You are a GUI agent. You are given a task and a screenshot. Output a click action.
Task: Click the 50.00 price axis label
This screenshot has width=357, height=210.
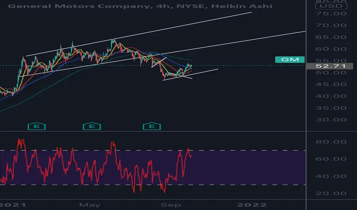pyautogui.click(x=331, y=73)
